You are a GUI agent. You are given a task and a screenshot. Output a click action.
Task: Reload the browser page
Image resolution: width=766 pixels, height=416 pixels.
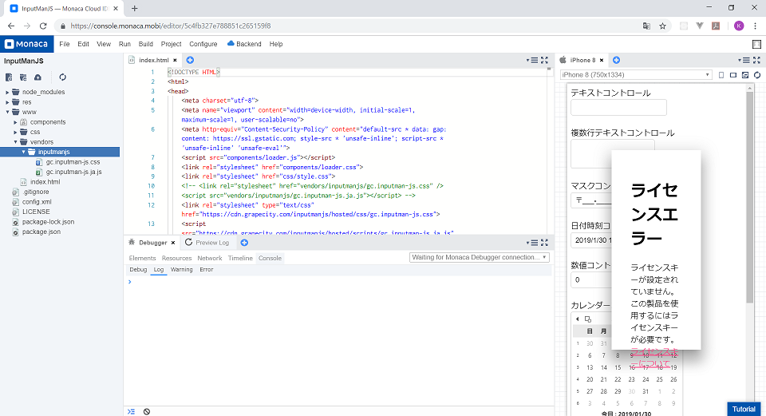click(43, 26)
